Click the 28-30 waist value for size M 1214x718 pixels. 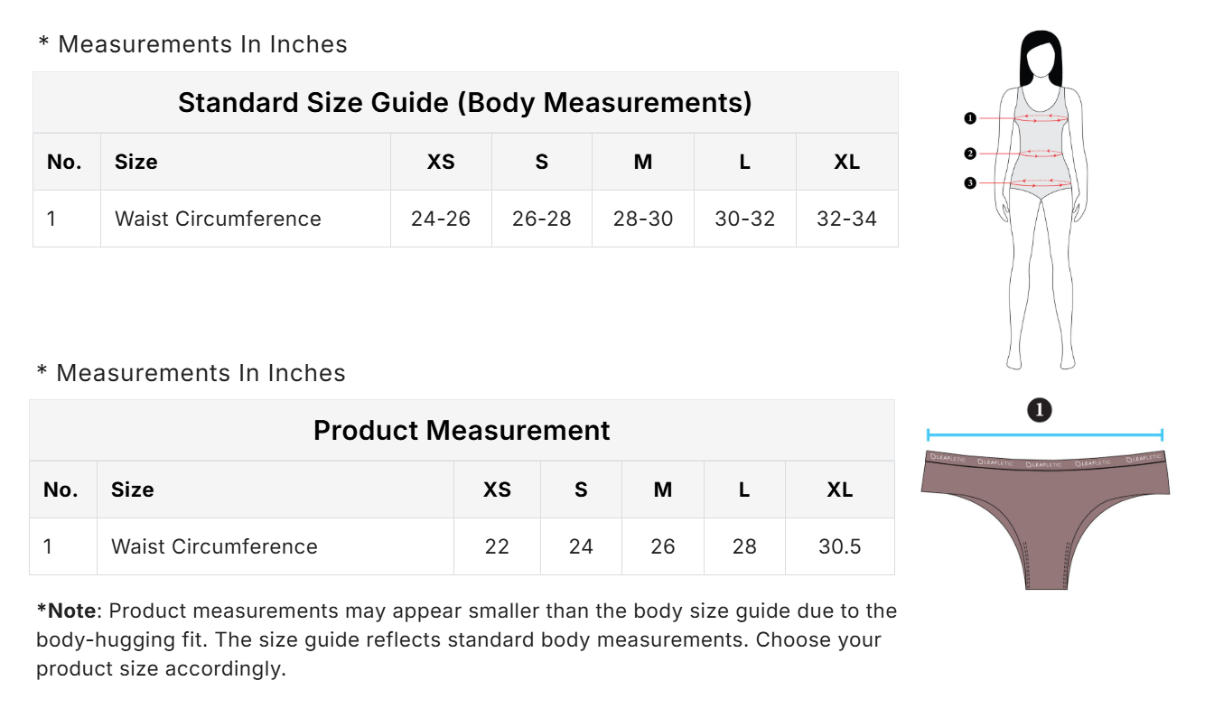[643, 219]
